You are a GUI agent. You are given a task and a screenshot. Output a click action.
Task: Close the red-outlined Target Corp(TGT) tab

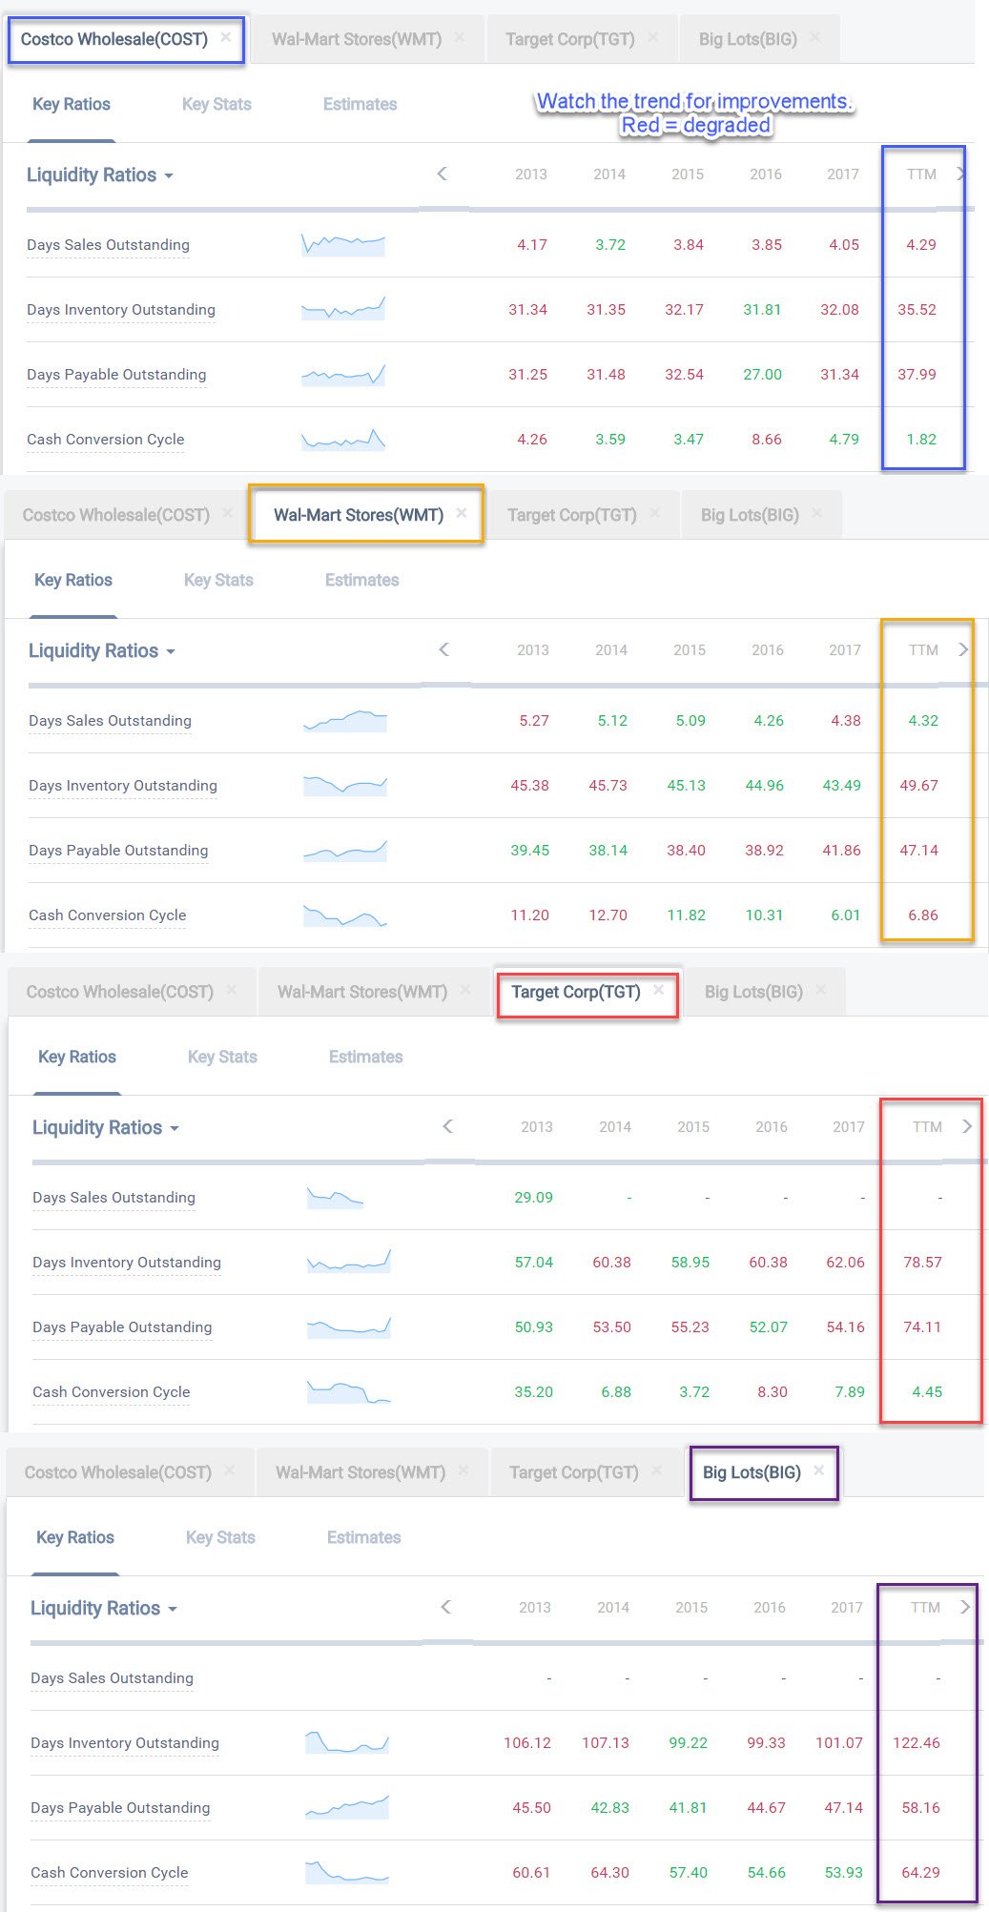click(x=658, y=991)
